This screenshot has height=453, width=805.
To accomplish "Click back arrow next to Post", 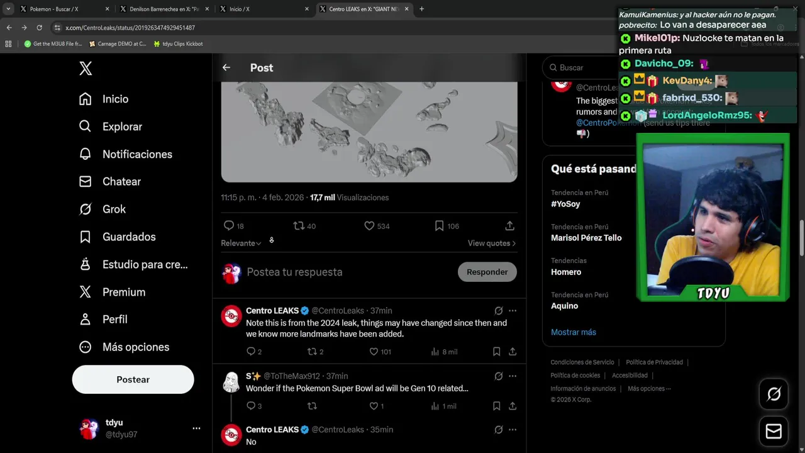I will [226, 67].
